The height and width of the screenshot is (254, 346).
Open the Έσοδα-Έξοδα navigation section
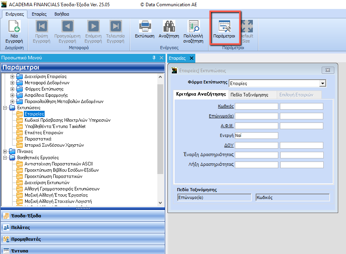pos(83,216)
